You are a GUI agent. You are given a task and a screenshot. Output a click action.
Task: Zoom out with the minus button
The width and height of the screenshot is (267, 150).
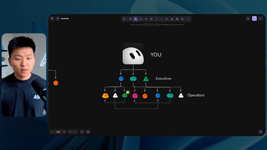52,132
